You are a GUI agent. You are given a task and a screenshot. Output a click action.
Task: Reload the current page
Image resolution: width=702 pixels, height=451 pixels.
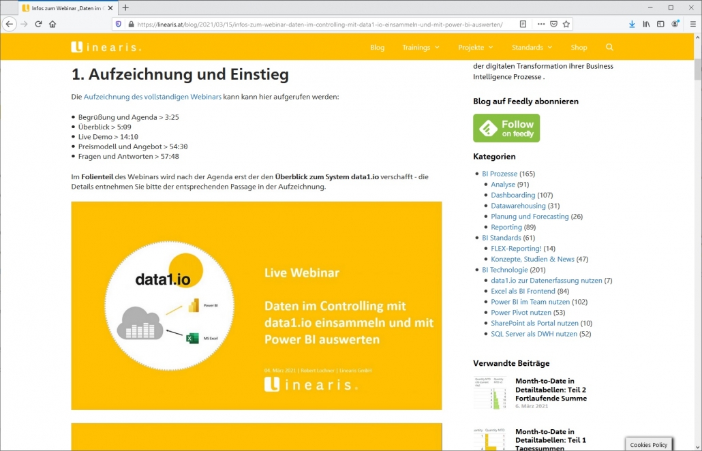click(x=38, y=24)
